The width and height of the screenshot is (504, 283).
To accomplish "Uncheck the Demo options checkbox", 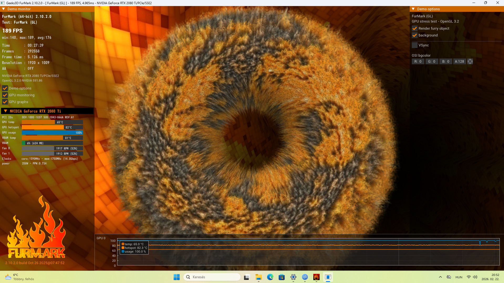I will tap(5, 88).
